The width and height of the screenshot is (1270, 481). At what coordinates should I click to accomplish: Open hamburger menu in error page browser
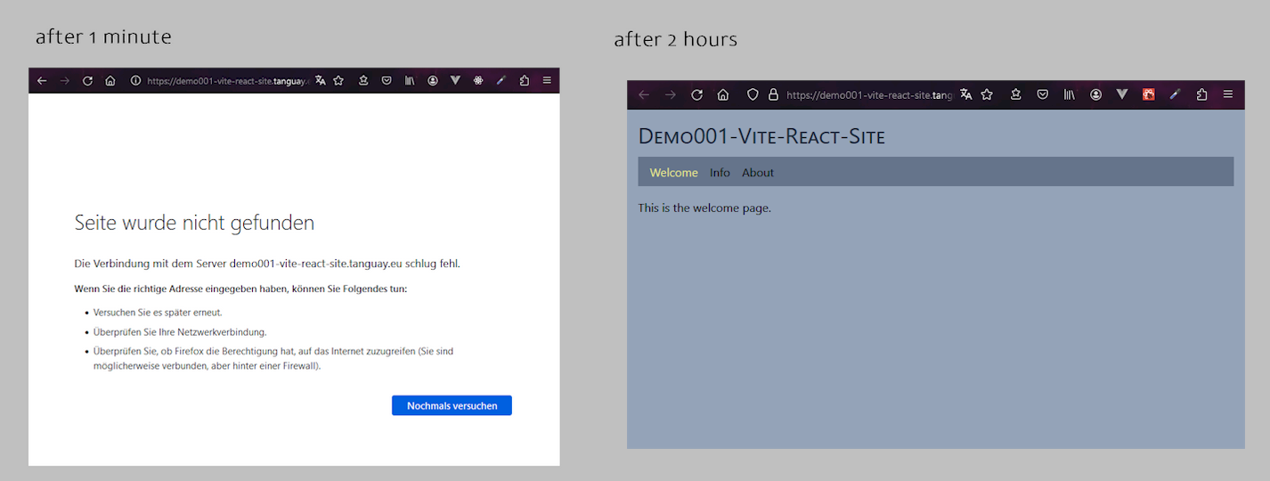pyautogui.click(x=547, y=81)
